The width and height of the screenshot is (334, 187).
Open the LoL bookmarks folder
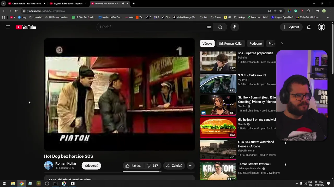[x=204, y=17]
